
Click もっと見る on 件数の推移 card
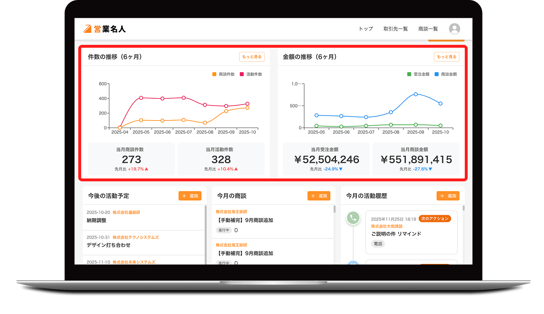pos(251,57)
